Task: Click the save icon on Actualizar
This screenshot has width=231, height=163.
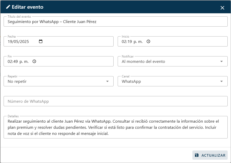Action: 196,155
